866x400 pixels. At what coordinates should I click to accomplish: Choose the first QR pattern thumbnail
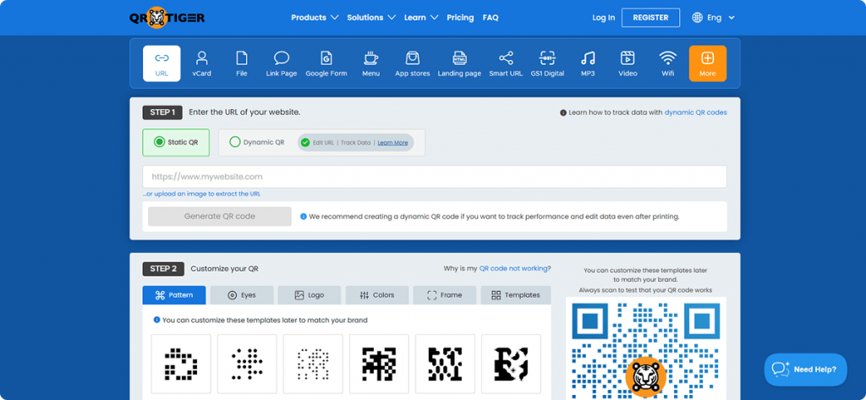pyautogui.click(x=180, y=364)
